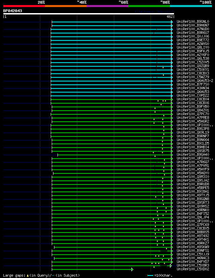Select the UniRef100_C8CBX3 label
Screen dimensions: 215x278
click(193, 74)
